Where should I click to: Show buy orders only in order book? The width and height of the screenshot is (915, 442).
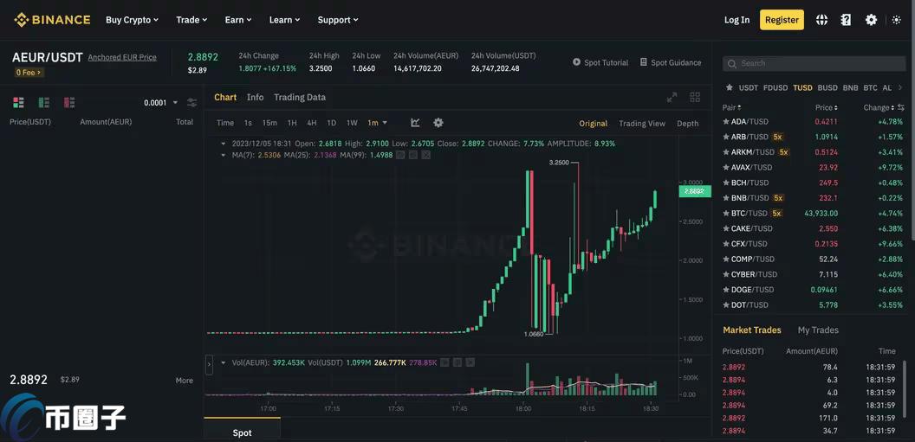pos(43,102)
